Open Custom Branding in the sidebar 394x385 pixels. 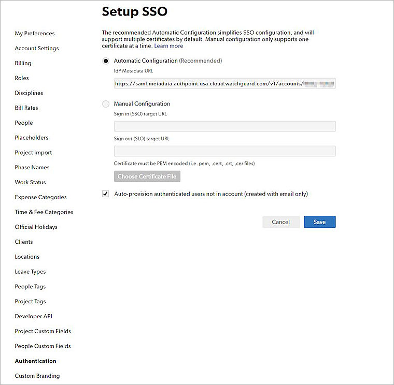click(37, 376)
